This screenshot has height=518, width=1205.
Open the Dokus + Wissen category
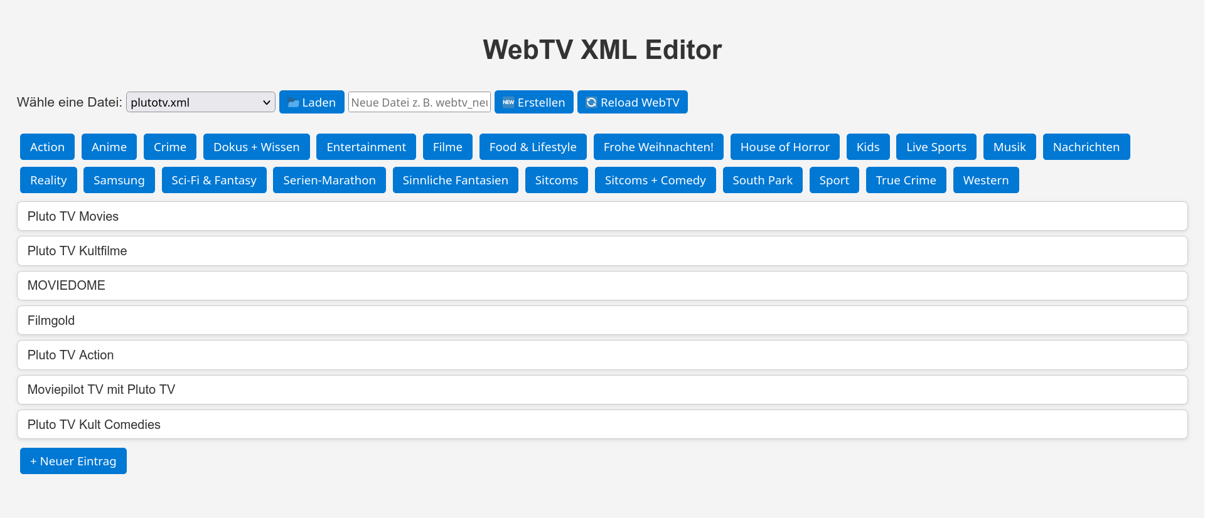[x=256, y=147]
